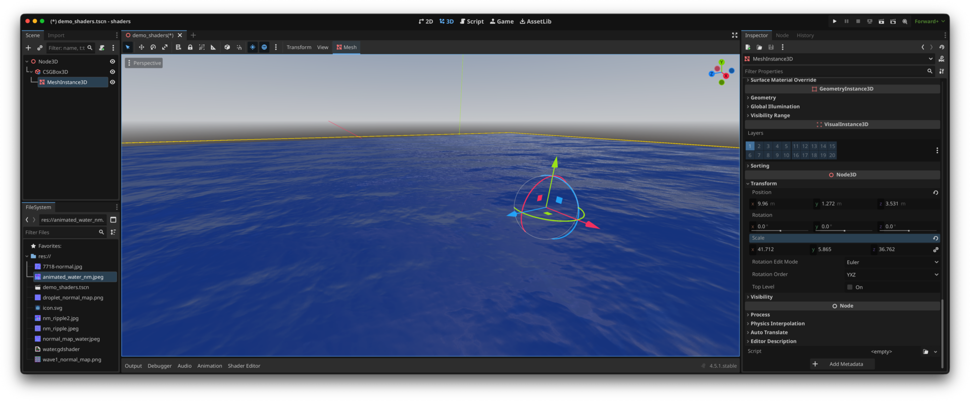Image resolution: width=970 pixels, height=401 pixels.
Task: Open Inspector object history list
Action: [942, 47]
